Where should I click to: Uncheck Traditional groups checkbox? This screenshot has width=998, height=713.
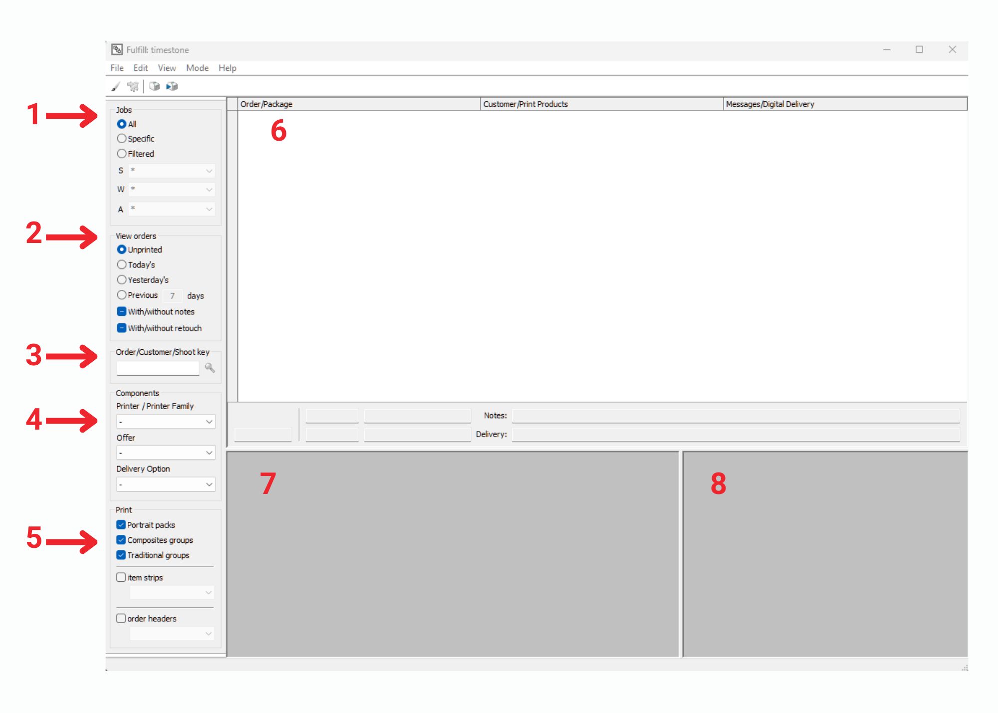[x=121, y=555]
